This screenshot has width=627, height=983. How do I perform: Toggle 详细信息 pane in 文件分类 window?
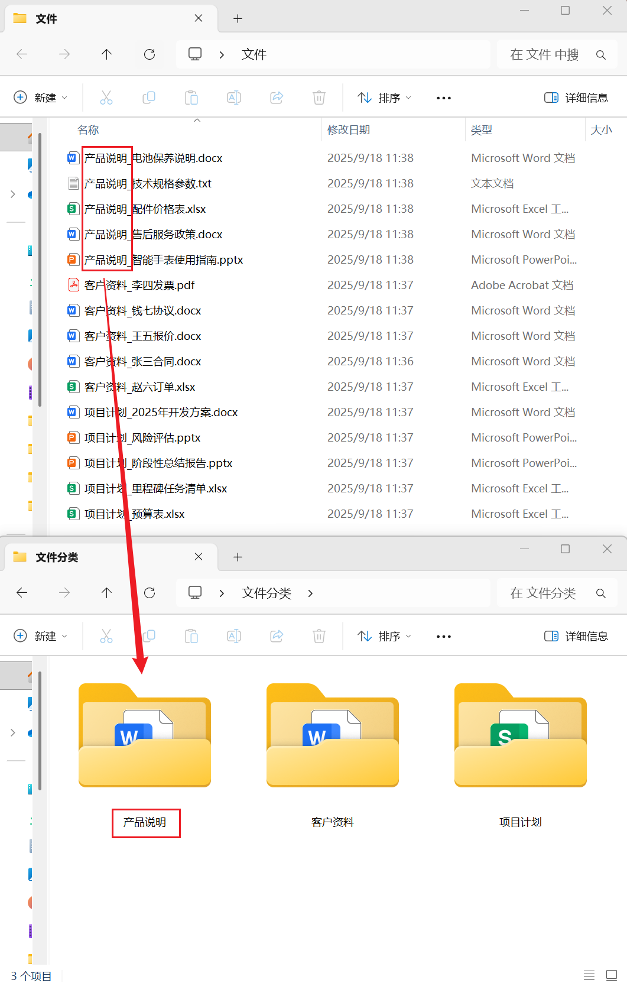click(x=576, y=636)
